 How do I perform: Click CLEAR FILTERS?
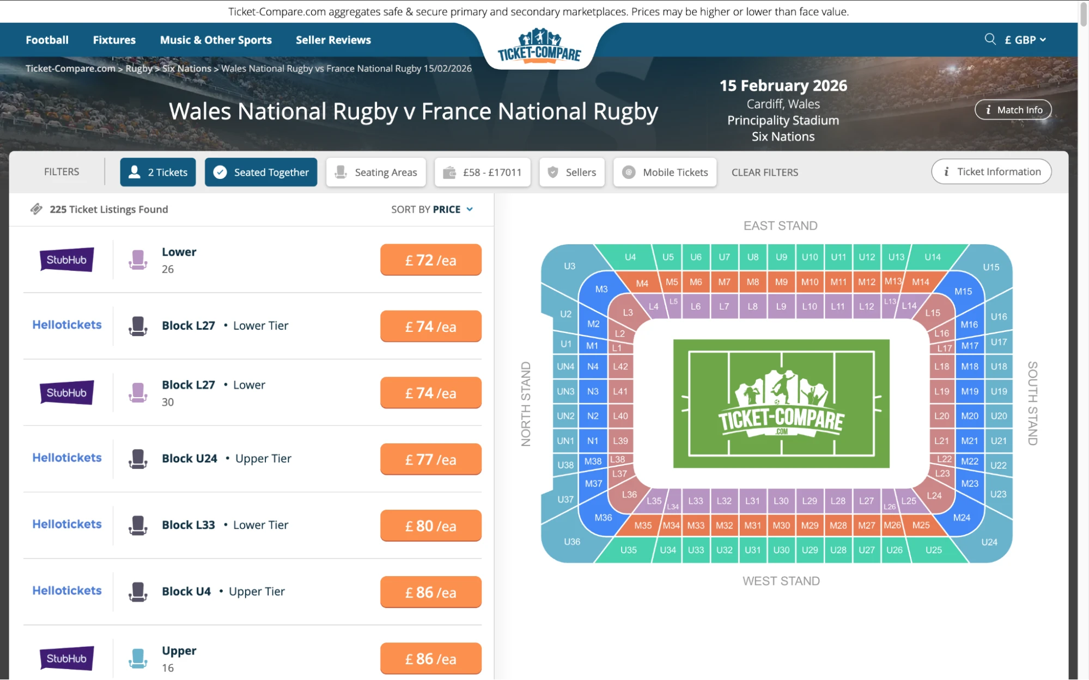point(764,172)
